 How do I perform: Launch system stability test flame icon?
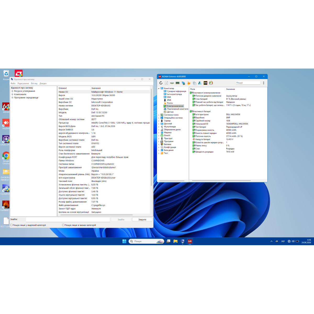point(189,83)
